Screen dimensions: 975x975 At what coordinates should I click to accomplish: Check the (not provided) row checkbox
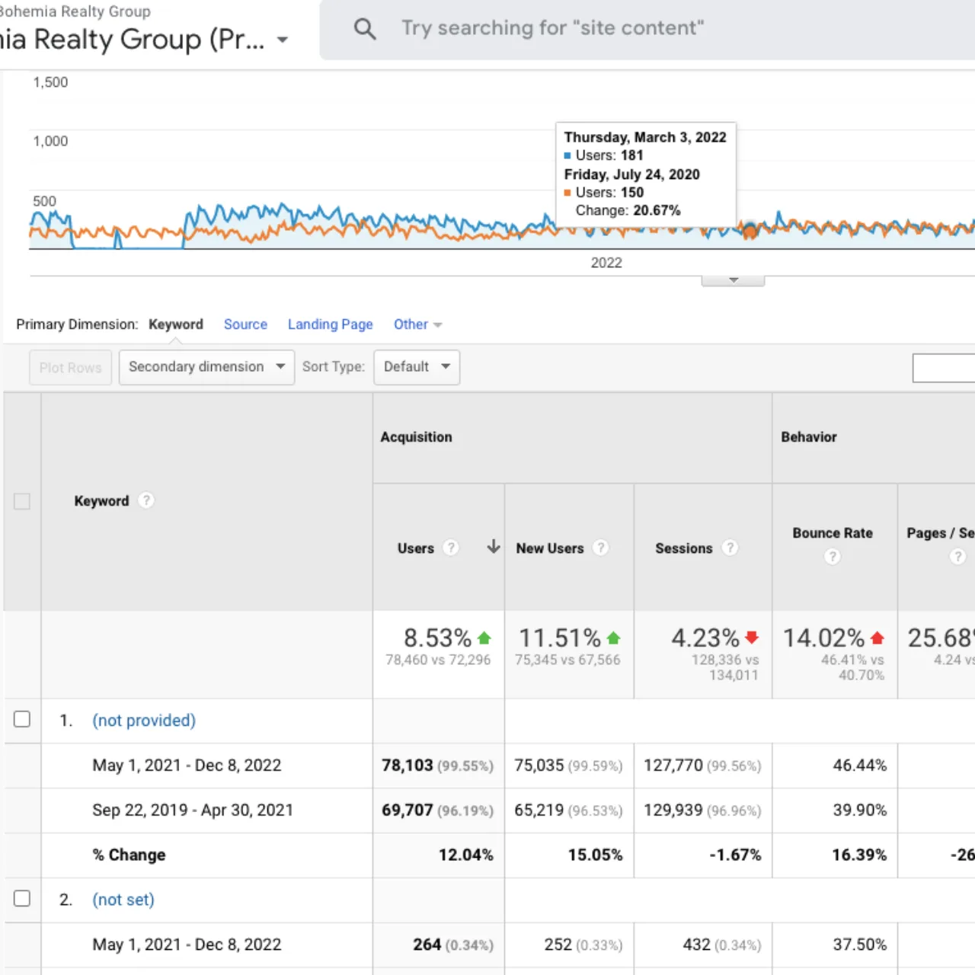(22, 719)
